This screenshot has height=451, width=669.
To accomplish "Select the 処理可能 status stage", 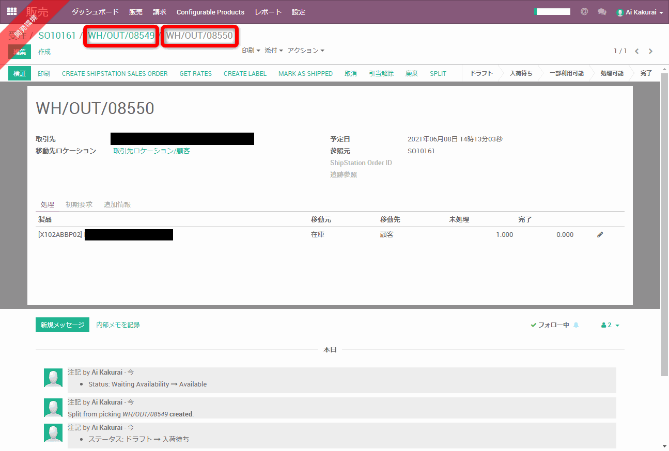I will tap(612, 73).
